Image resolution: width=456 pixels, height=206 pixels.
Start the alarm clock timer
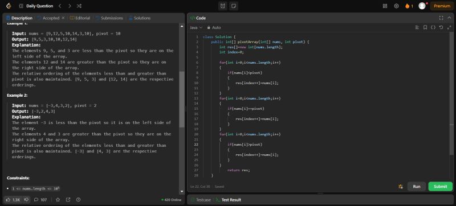point(223,6)
